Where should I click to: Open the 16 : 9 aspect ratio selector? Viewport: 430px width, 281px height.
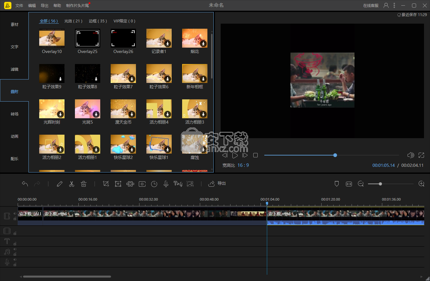243,165
